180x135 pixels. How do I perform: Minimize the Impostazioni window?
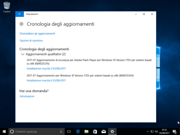point(136,14)
